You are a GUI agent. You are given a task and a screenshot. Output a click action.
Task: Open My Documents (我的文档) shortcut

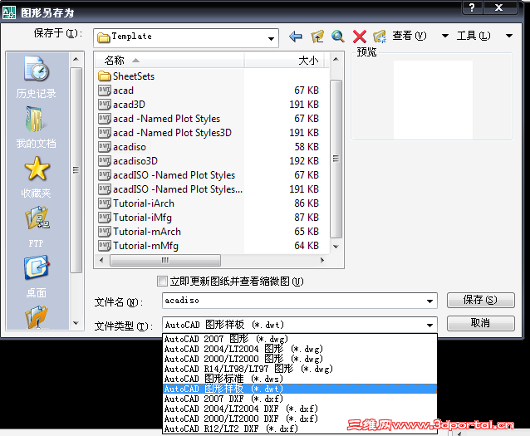37,127
